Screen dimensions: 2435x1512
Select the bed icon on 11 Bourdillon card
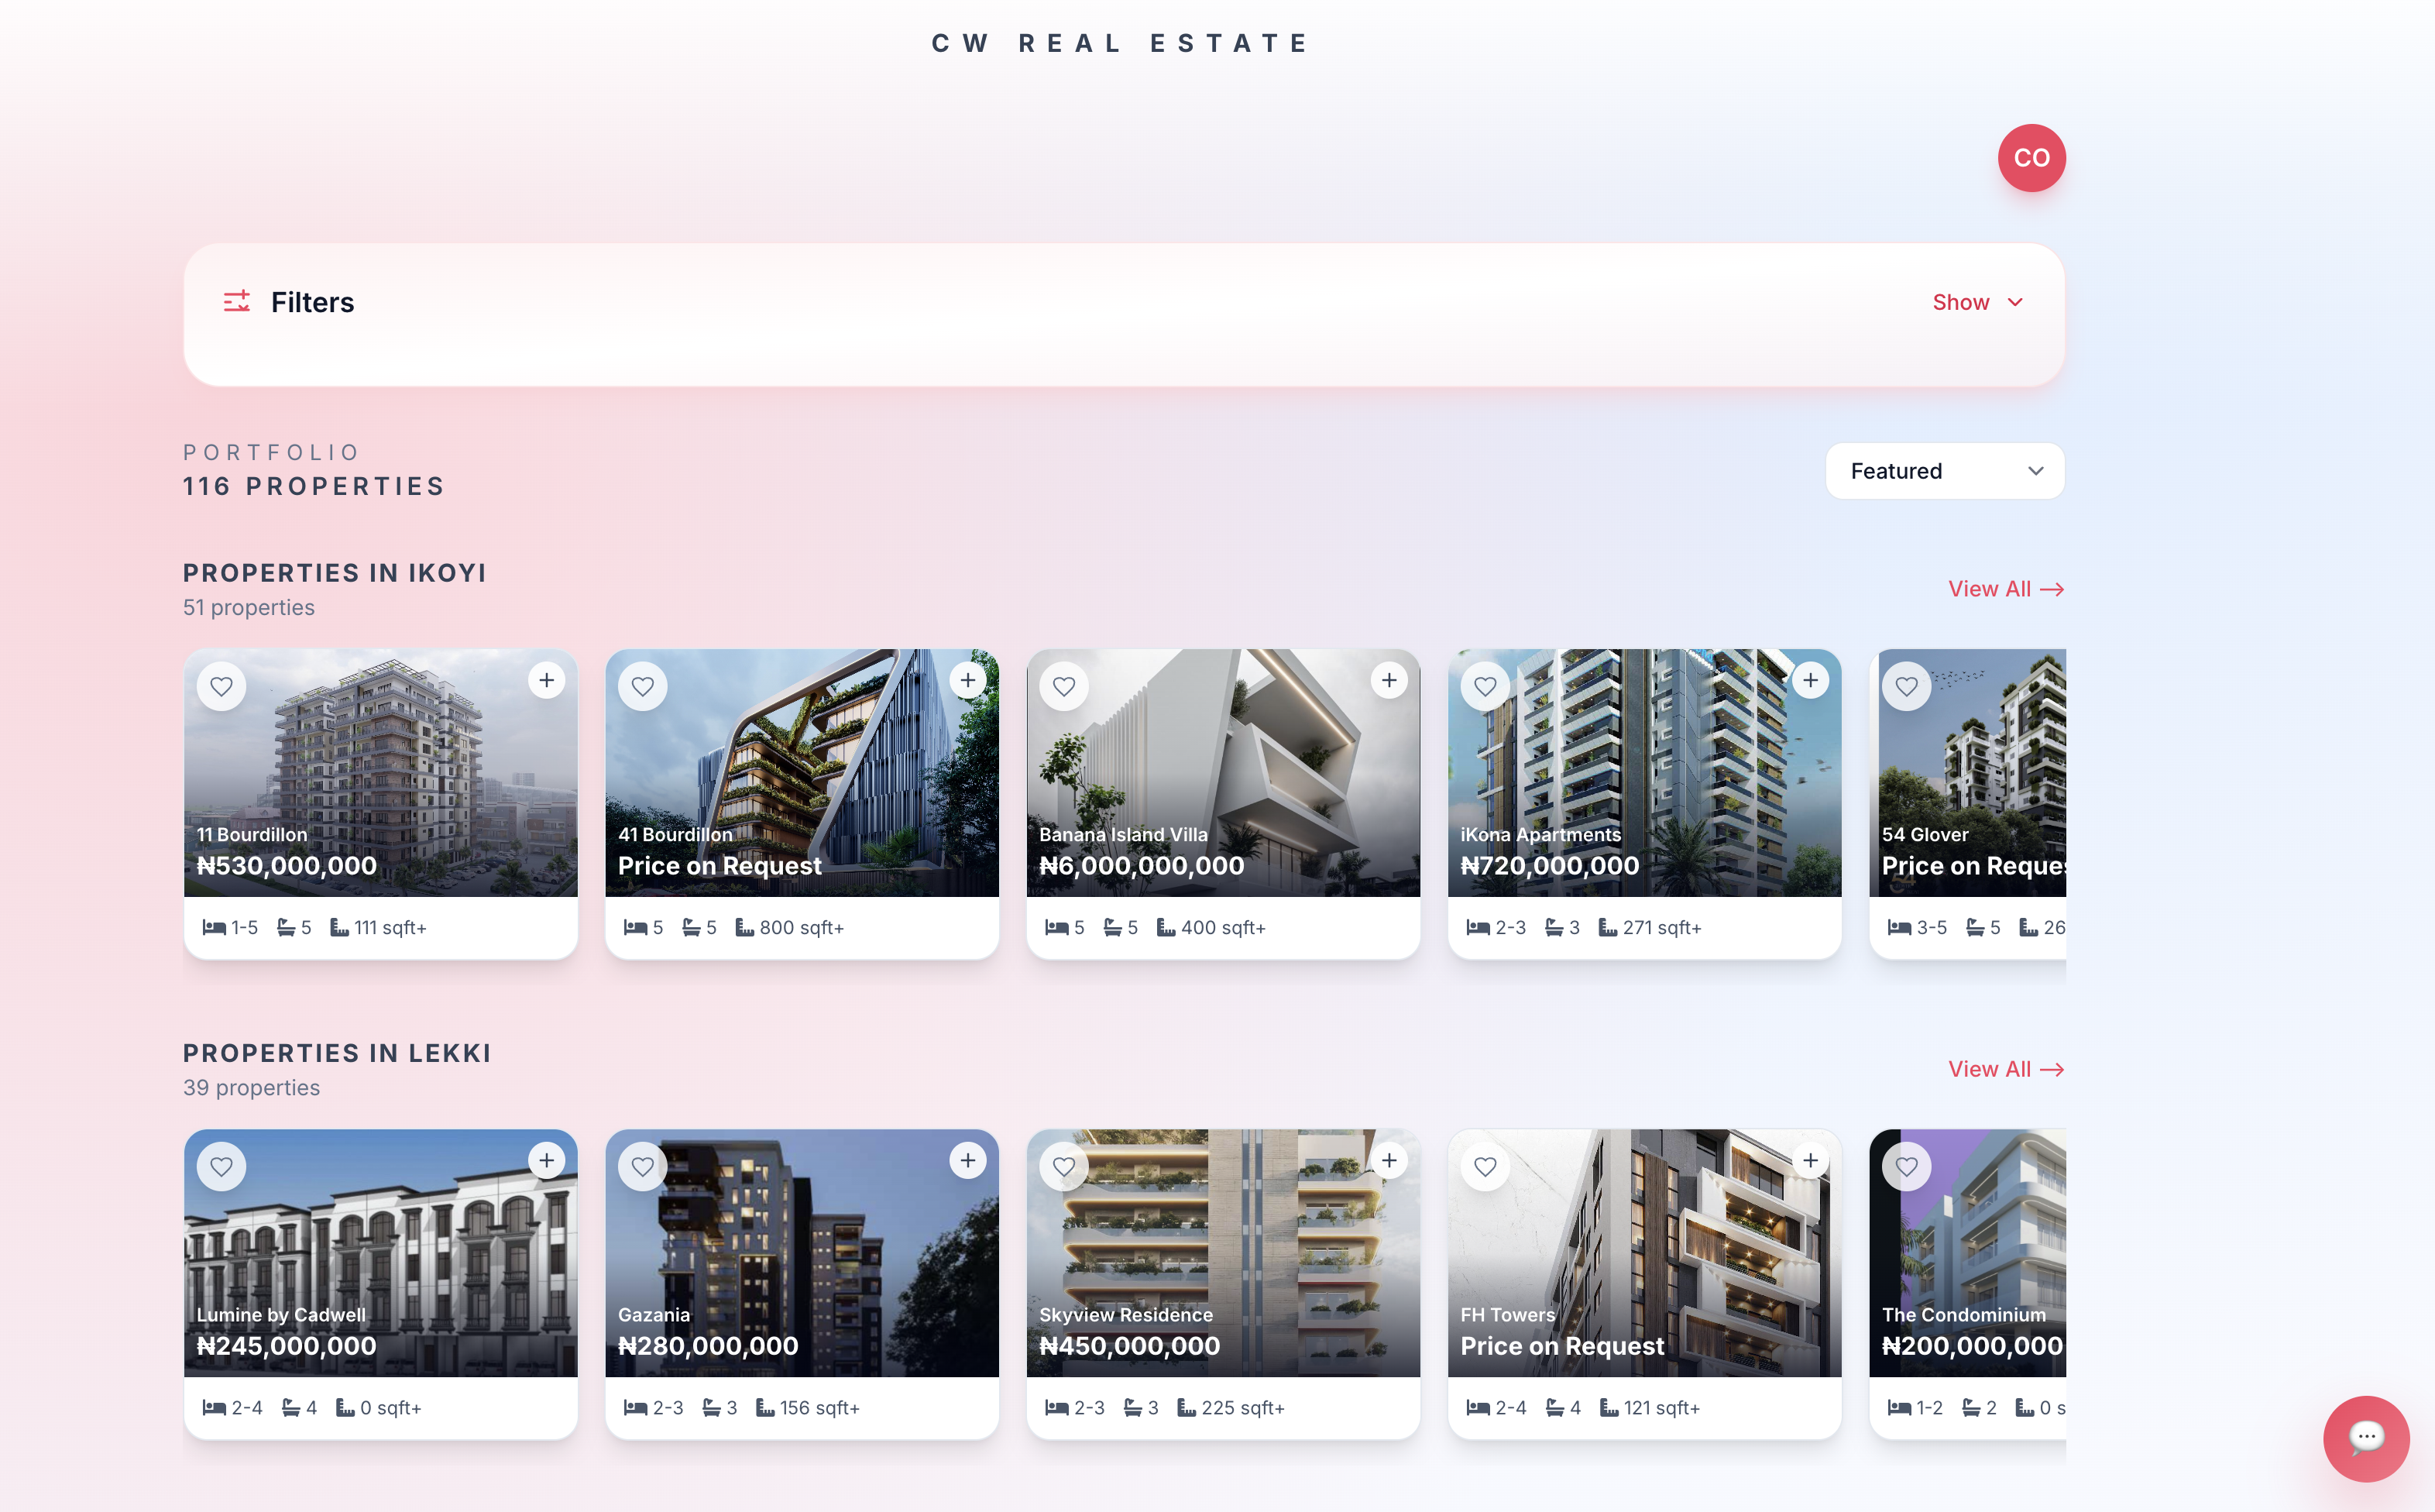213,927
